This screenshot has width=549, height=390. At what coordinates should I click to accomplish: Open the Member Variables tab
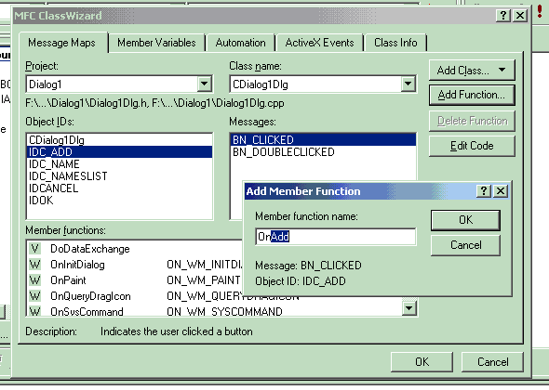[x=156, y=43]
